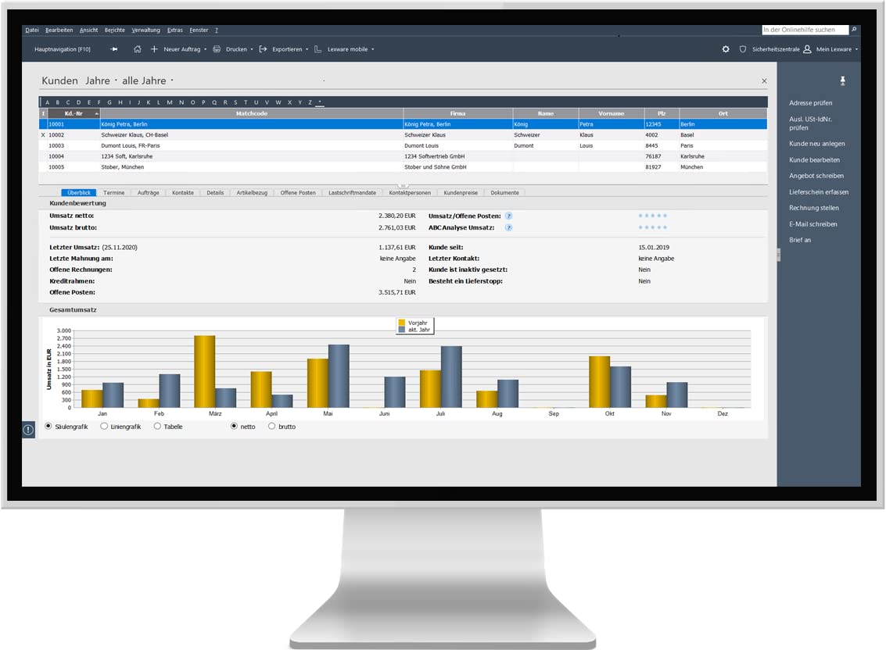Click Rechnung stellen
Image resolution: width=886 pixels, height=650 pixels.
click(x=814, y=208)
